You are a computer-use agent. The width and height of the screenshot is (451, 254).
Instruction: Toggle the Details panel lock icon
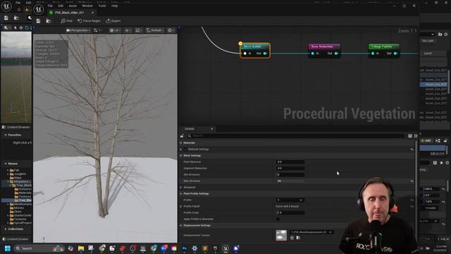pos(182,136)
